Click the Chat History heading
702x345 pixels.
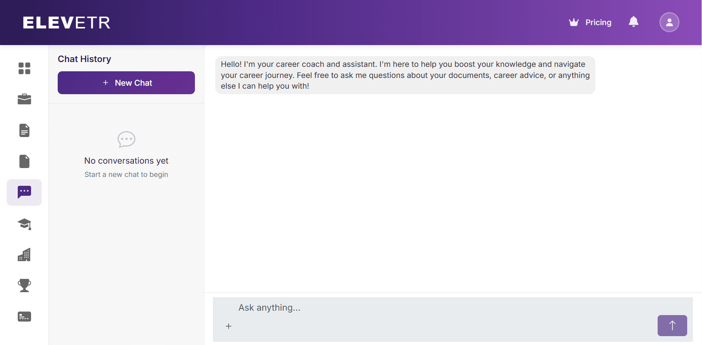84,59
